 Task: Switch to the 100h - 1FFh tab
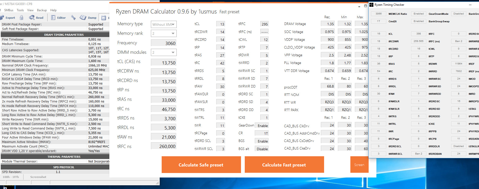pos(11,177)
